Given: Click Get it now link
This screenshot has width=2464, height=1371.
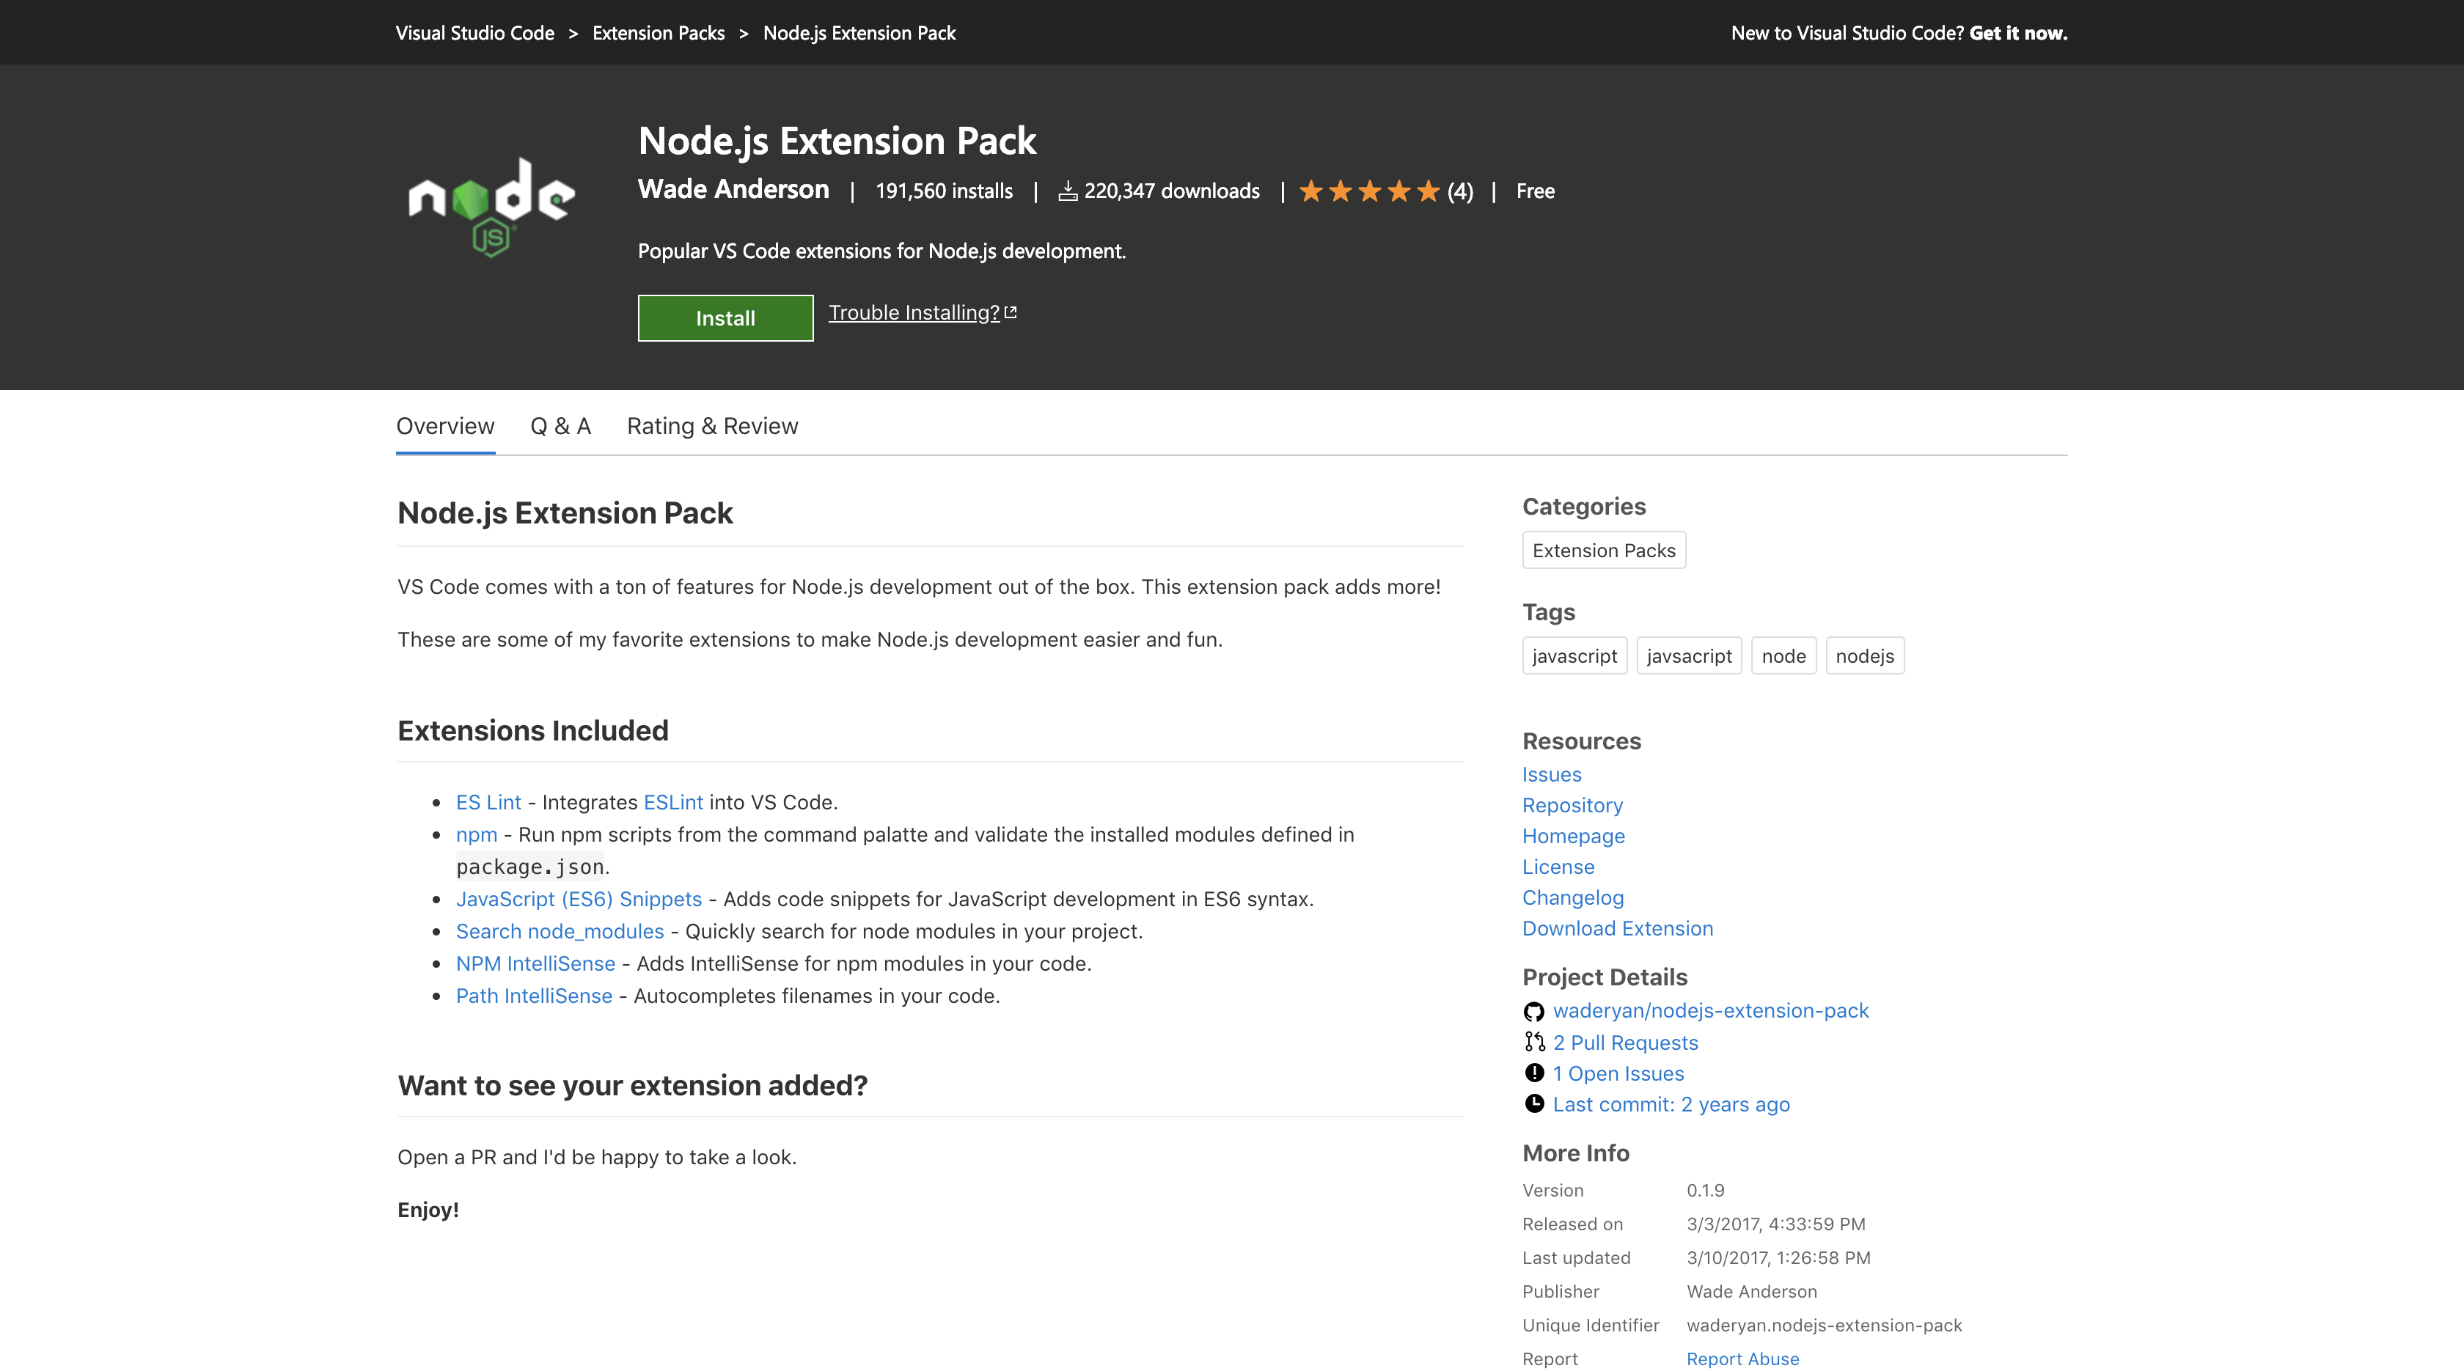Looking at the screenshot, I should tap(2018, 32).
